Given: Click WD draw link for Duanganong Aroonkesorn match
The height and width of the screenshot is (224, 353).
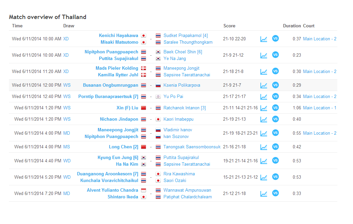Looking at the screenshot, I should 67,177.
